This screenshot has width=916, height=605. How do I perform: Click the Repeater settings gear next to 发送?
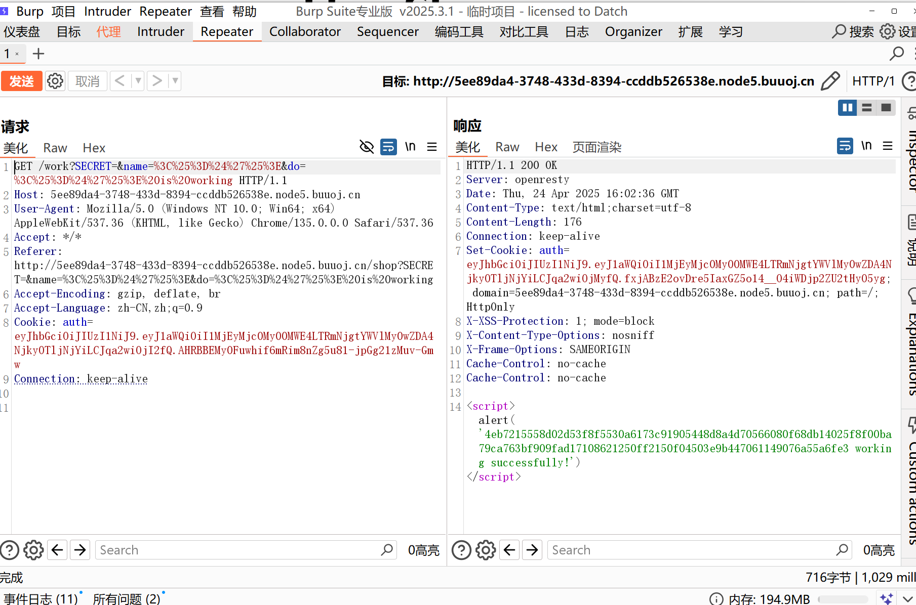[x=55, y=81]
